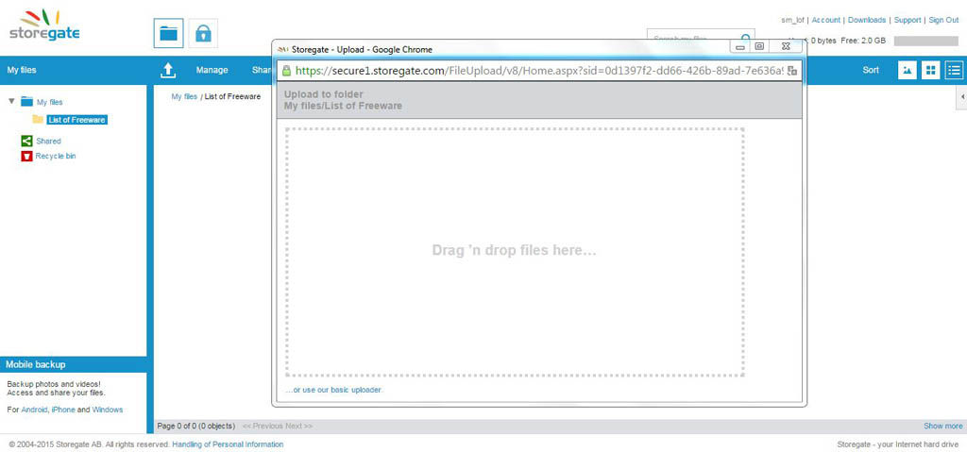Click My files breadcrumb link
Viewport: 967px width, 452px height.
click(184, 97)
